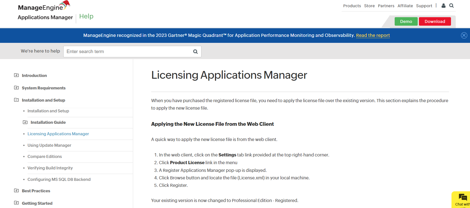Open the Store menu item
Image resolution: width=470 pixels, height=208 pixels.
coord(369,6)
